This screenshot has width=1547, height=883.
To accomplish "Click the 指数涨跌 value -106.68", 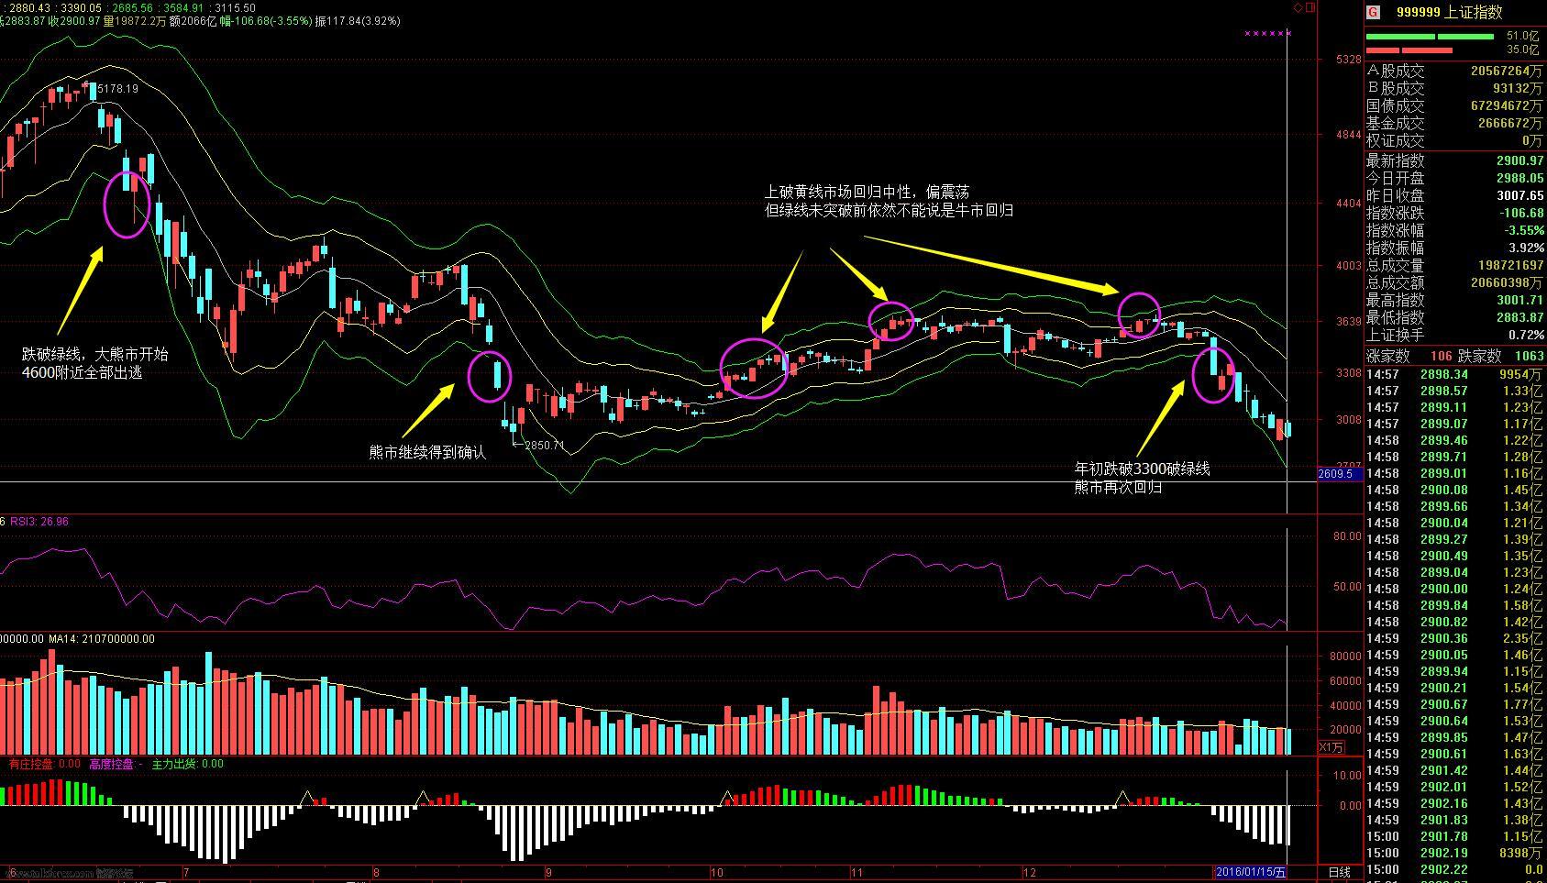I will tap(1521, 213).
